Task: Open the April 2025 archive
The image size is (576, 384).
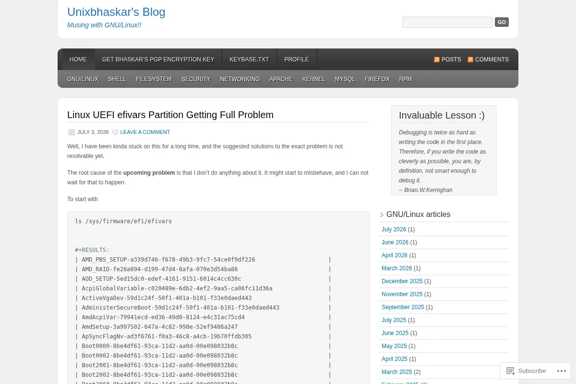Action: (395, 359)
